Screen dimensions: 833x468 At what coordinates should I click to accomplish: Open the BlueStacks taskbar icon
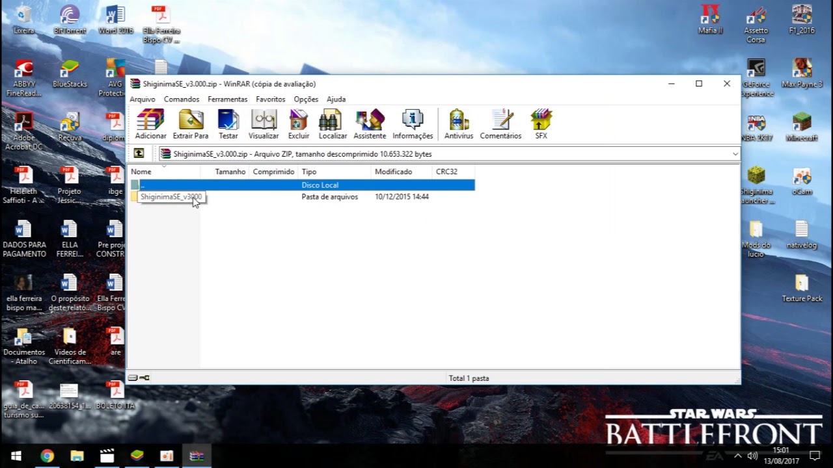(x=137, y=456)
